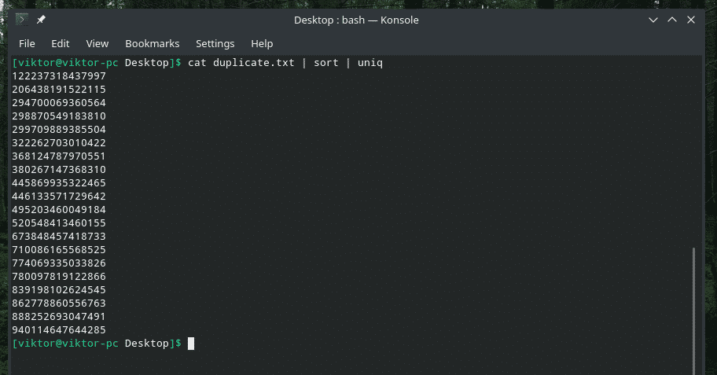Image resolution: width=717 pixels, height=375 pixels.
Task: Click the 'cat duplicate.txt | sort | uniq' command
Action: (x=285, y=62)
